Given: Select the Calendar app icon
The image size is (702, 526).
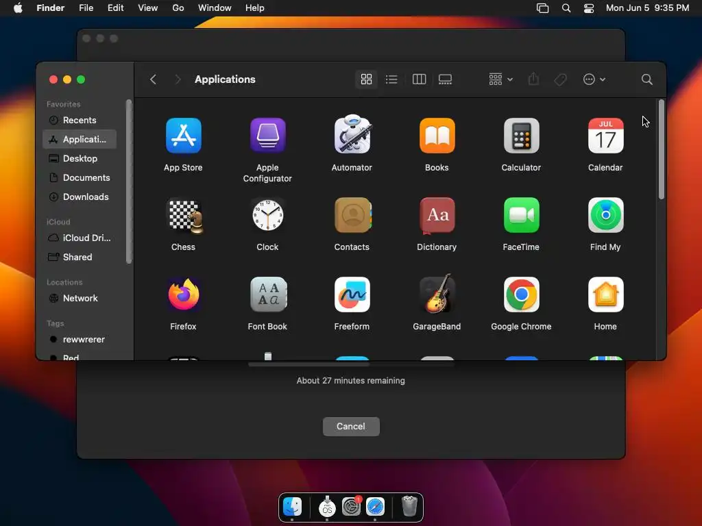Looking at the screenshot, I should pos(605,136).
